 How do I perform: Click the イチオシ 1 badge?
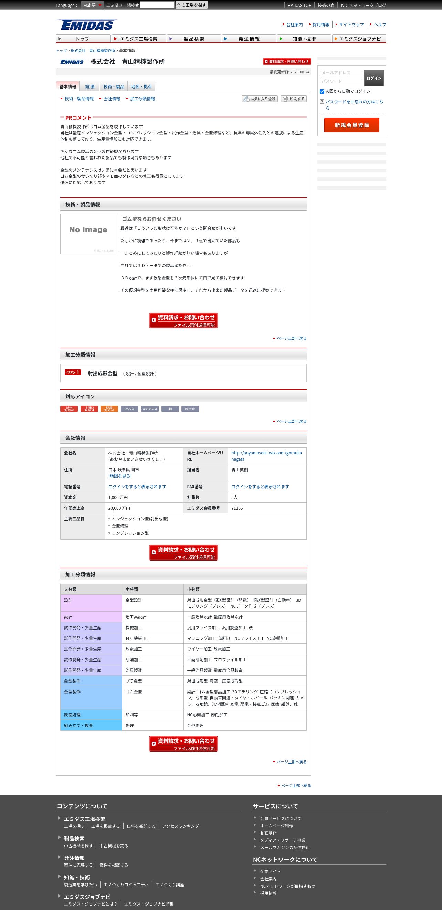coord(73,372)
